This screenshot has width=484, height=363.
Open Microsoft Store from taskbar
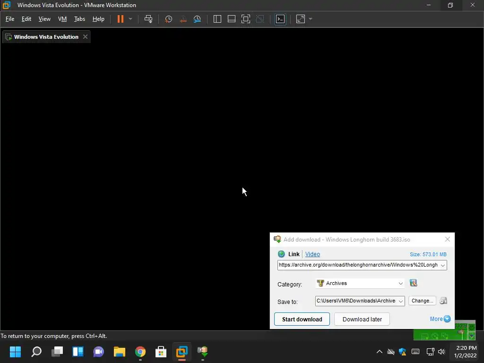point(161,352)
